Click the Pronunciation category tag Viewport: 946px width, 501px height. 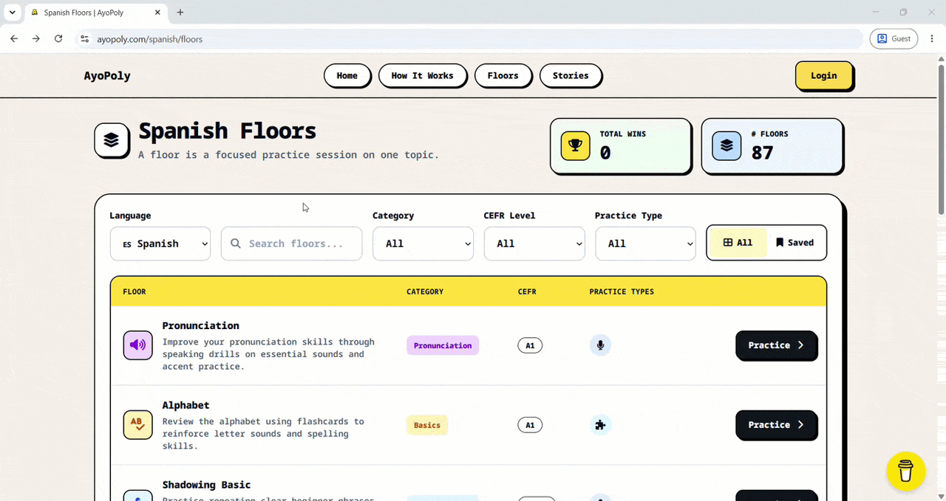pos(443,345)
